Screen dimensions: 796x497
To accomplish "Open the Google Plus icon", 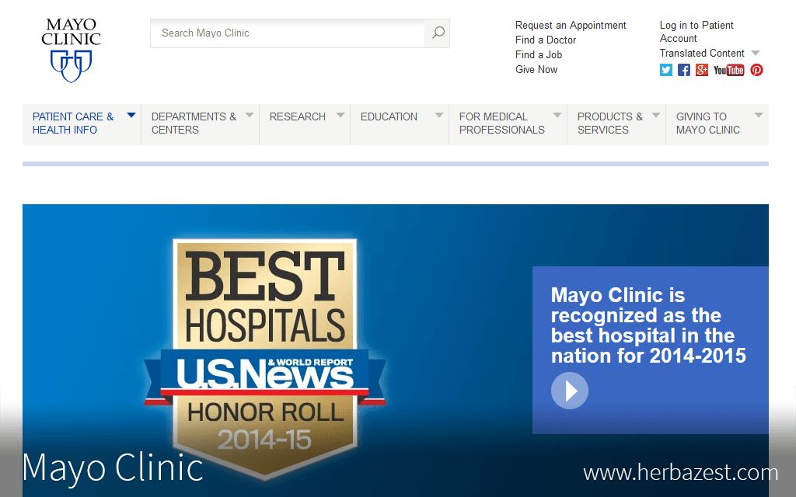I will (x=702, y=70).
